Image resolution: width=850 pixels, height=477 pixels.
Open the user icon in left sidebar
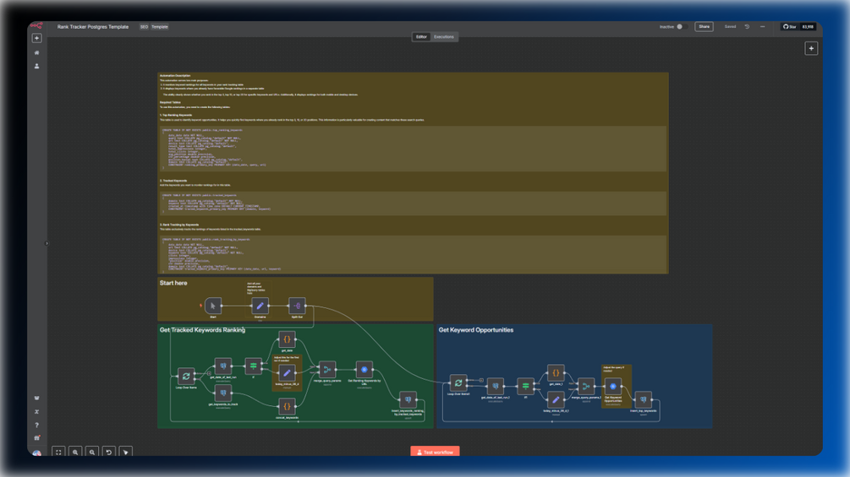point(37,66)
